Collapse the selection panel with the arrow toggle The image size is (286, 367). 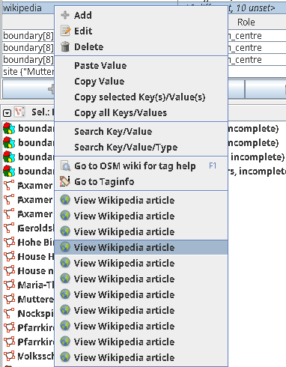tap(7, 113)
